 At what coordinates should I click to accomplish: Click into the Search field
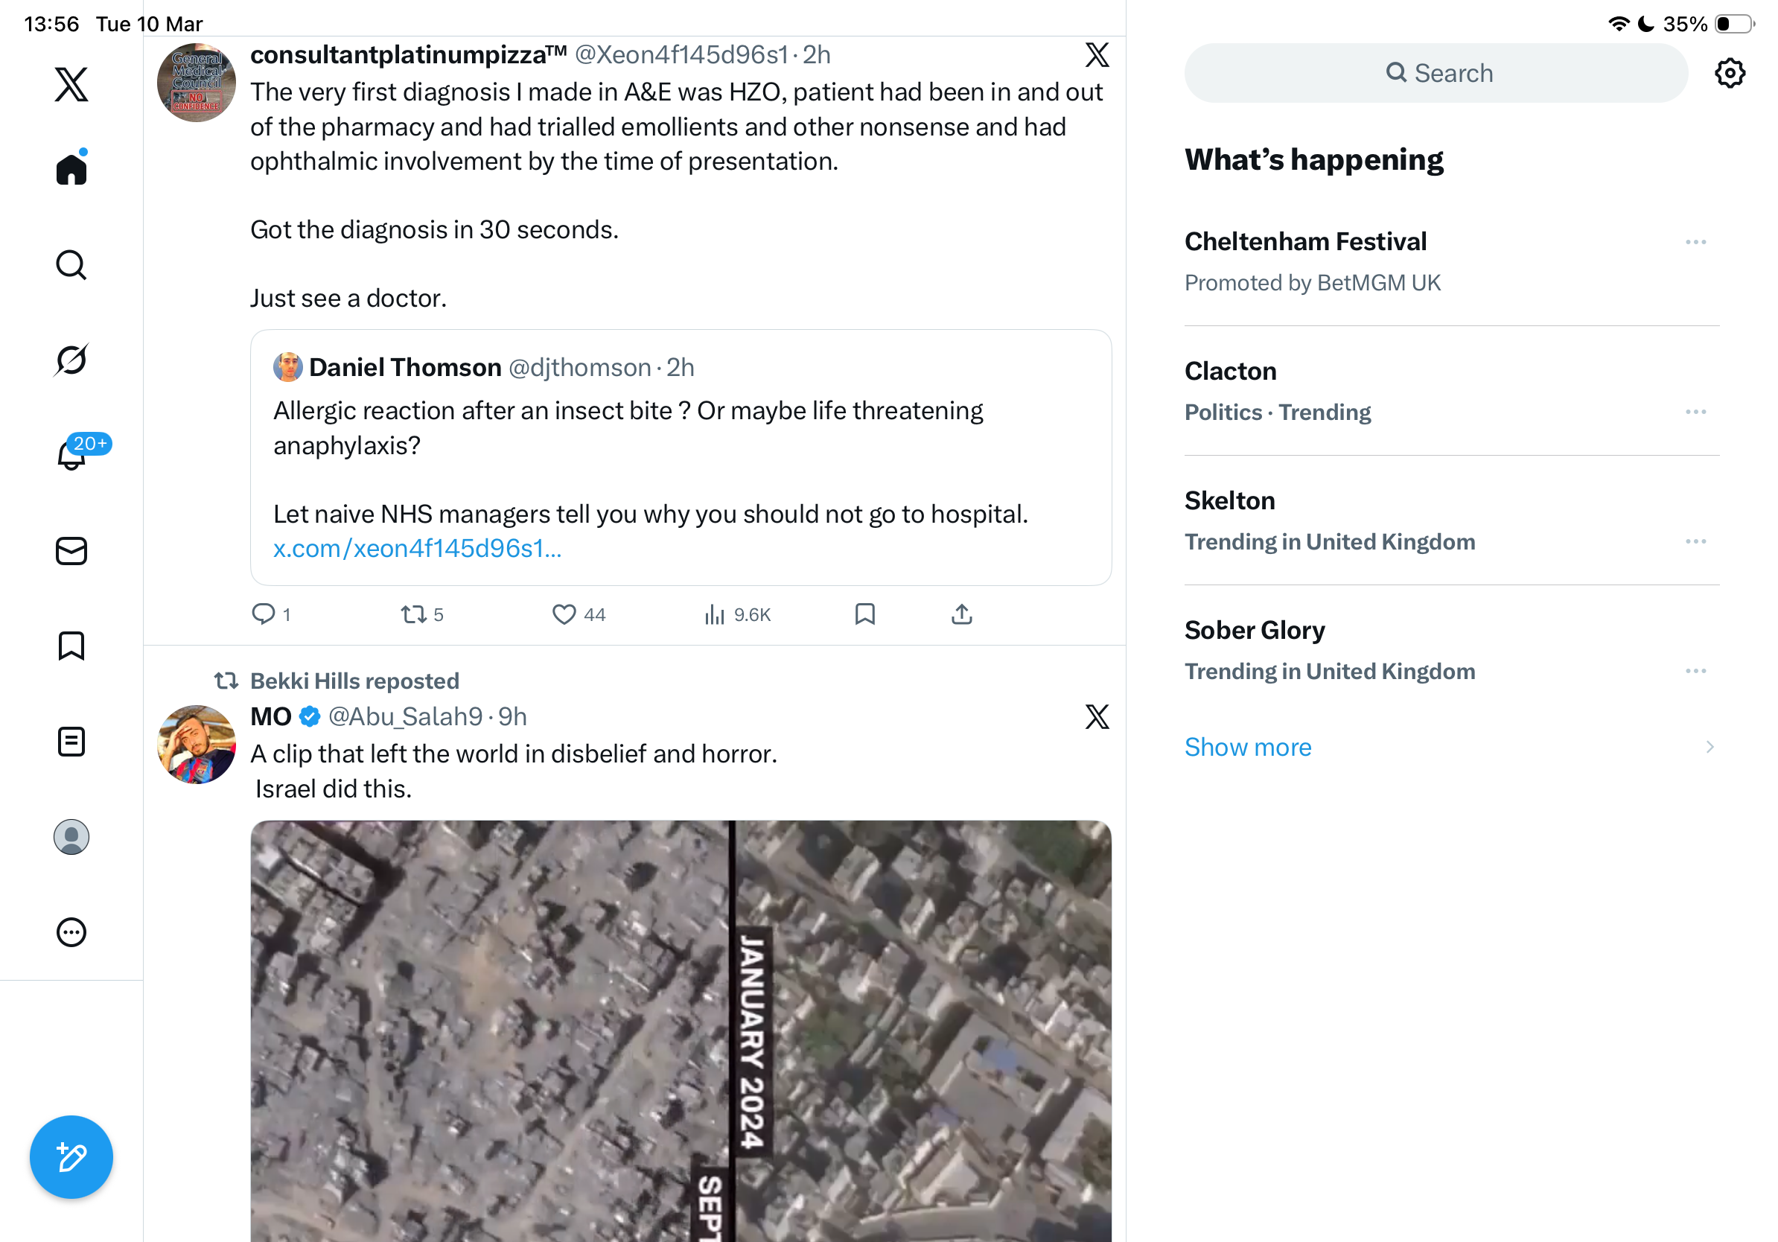(1436, 73)
